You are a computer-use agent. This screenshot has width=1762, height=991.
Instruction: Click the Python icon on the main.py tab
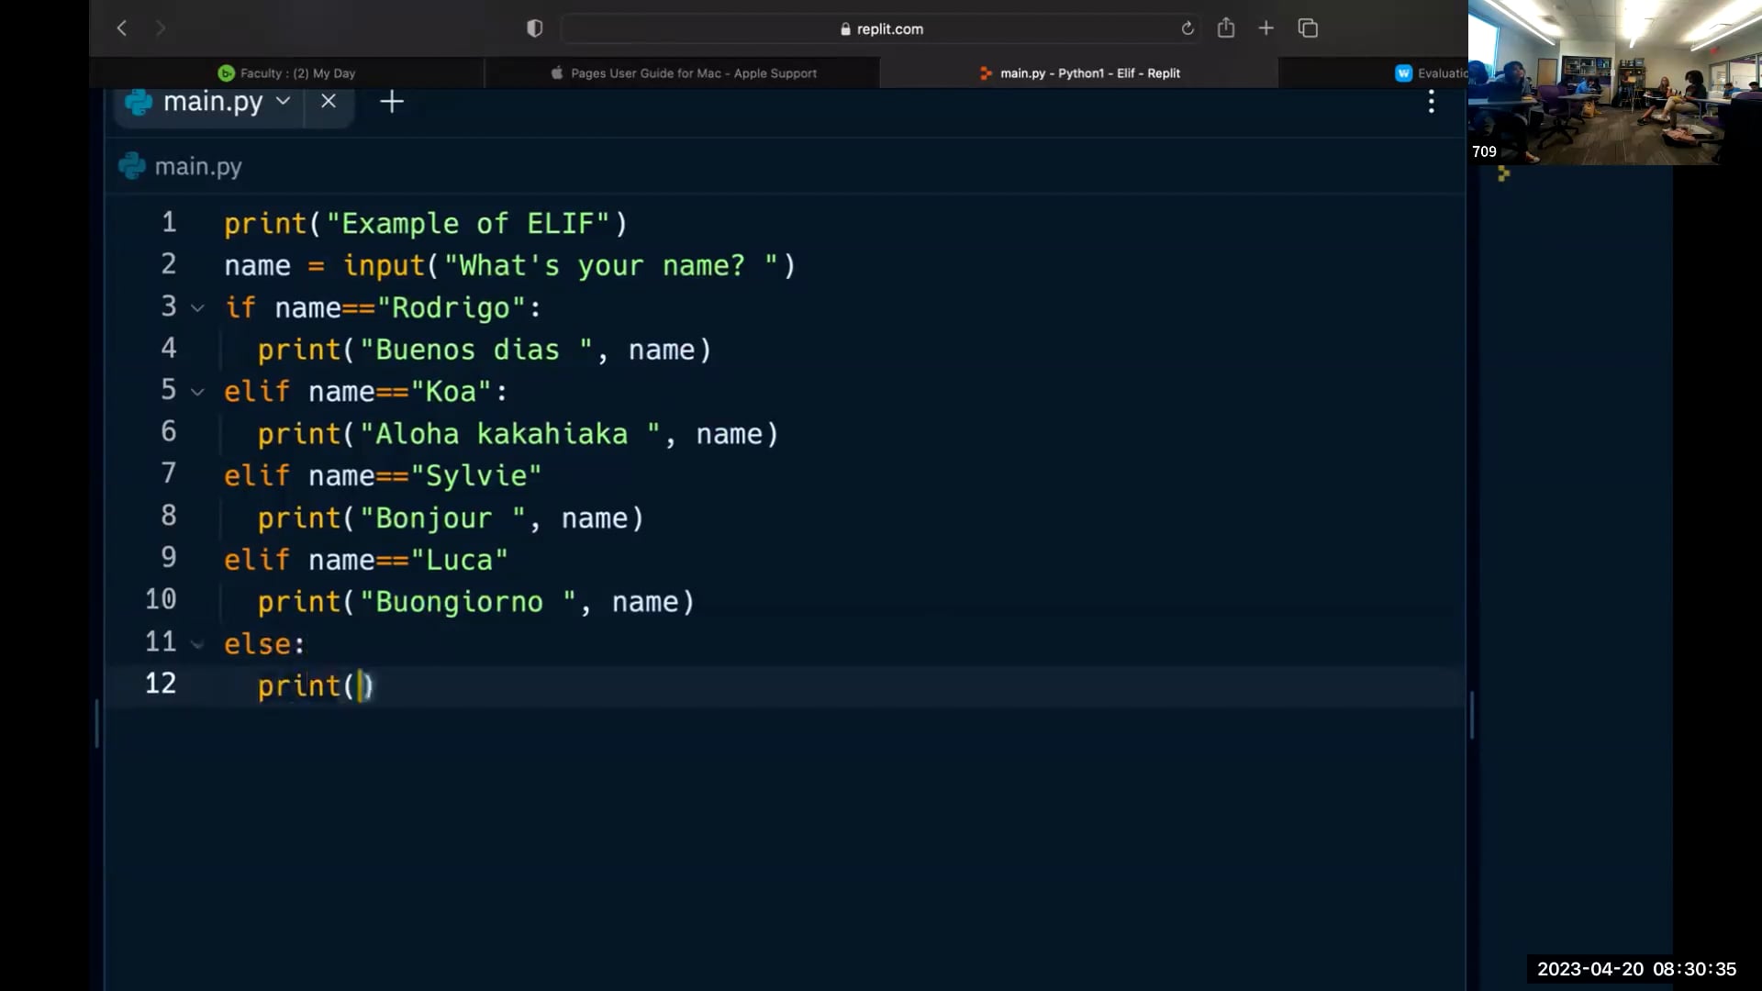click(x=137, y=102)
